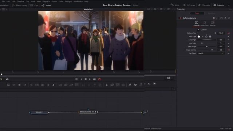Click the current time field 0.0
Screen dimensions: 233x131
coord(169,78)
